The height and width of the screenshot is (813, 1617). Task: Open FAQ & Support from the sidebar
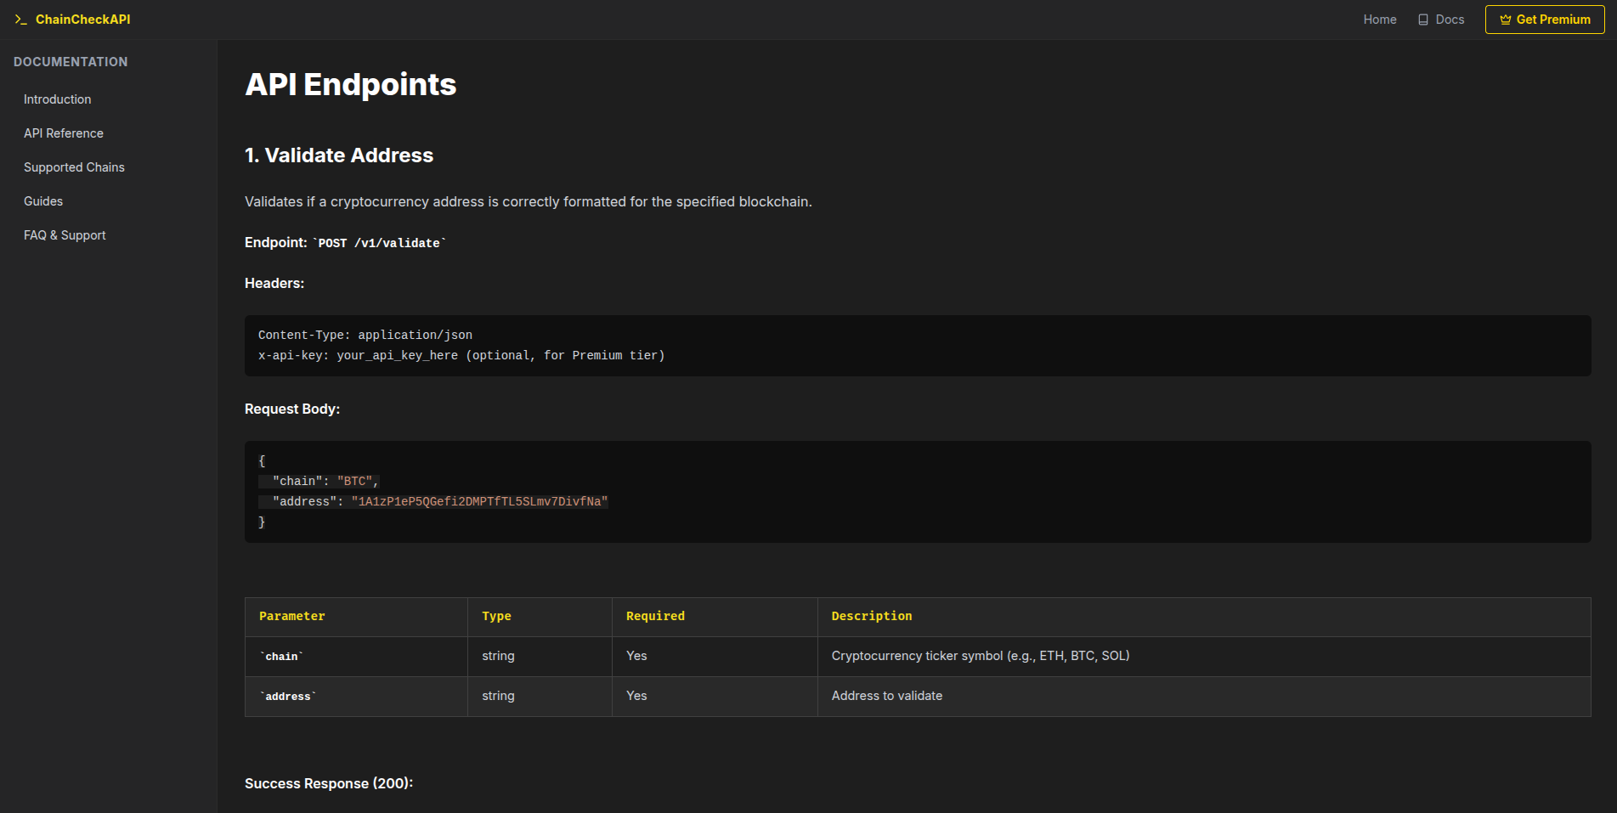tap(65, 235)
